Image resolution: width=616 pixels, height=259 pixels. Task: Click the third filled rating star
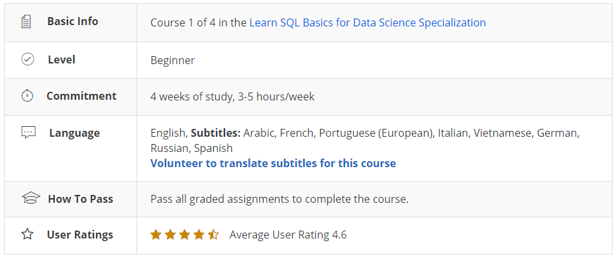pyautogui.click(x=185, y=235)
